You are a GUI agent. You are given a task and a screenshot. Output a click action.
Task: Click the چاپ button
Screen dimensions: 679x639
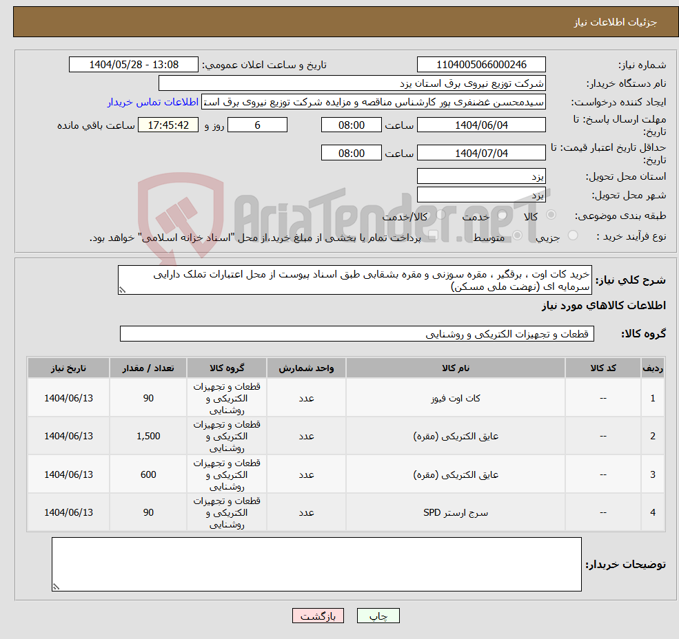pos(378,616)
